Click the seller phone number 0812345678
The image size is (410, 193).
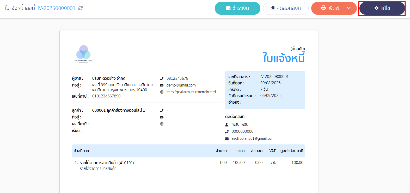pyautogui.click(x=178, y=78)
